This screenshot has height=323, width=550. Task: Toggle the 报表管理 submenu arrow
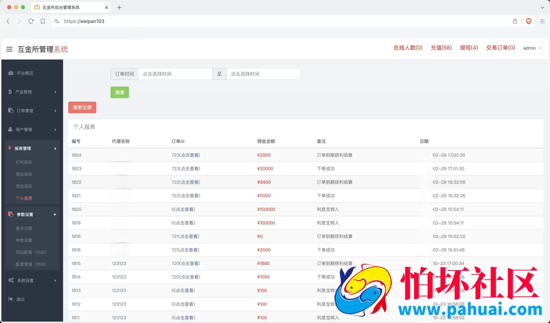coord(55,149)
